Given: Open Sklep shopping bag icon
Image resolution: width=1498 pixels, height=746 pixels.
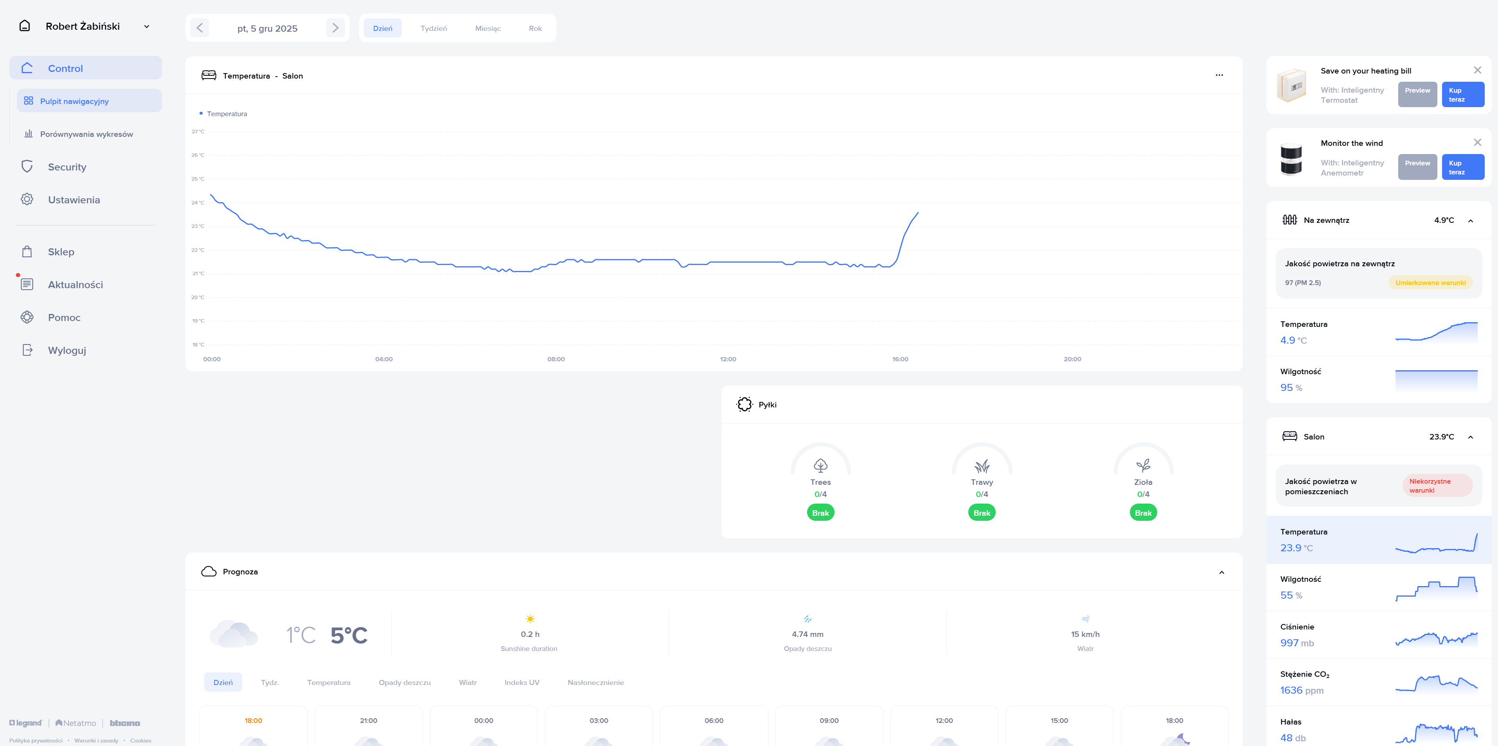Looking at the screenshot, I should tap(27, 251).
